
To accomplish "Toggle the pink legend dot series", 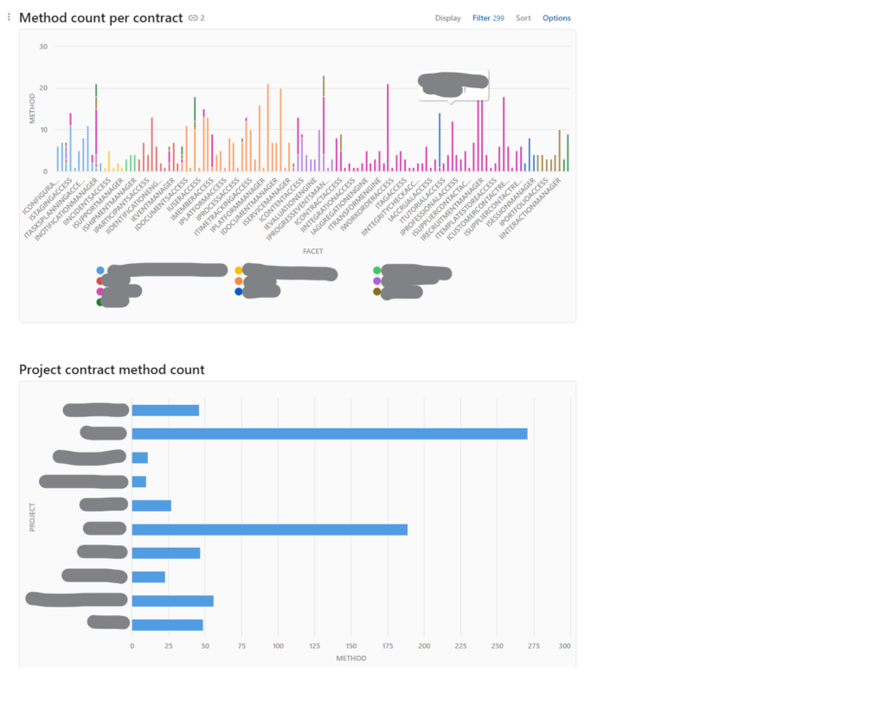I will click(100, 292).
